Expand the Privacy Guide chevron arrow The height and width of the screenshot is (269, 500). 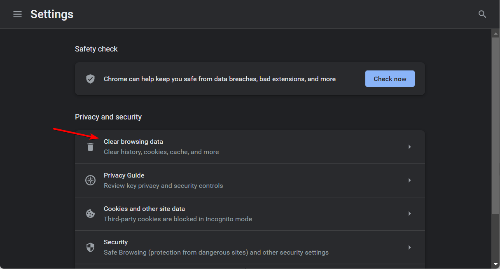pyautogui.click(x=409, y=180)
